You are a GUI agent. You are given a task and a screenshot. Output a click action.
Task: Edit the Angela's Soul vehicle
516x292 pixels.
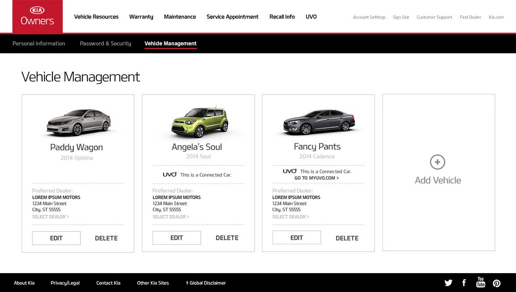point(177,238)
